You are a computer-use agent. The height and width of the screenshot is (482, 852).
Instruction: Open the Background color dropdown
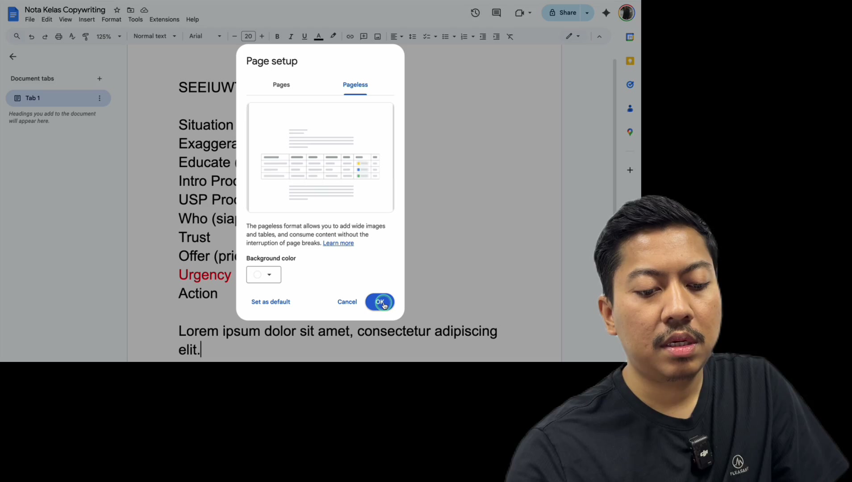pyautogui.click(x=263, y=275)
